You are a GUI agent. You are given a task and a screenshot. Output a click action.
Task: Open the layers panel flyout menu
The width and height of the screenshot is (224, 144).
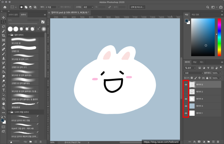(x=222, y=62)
